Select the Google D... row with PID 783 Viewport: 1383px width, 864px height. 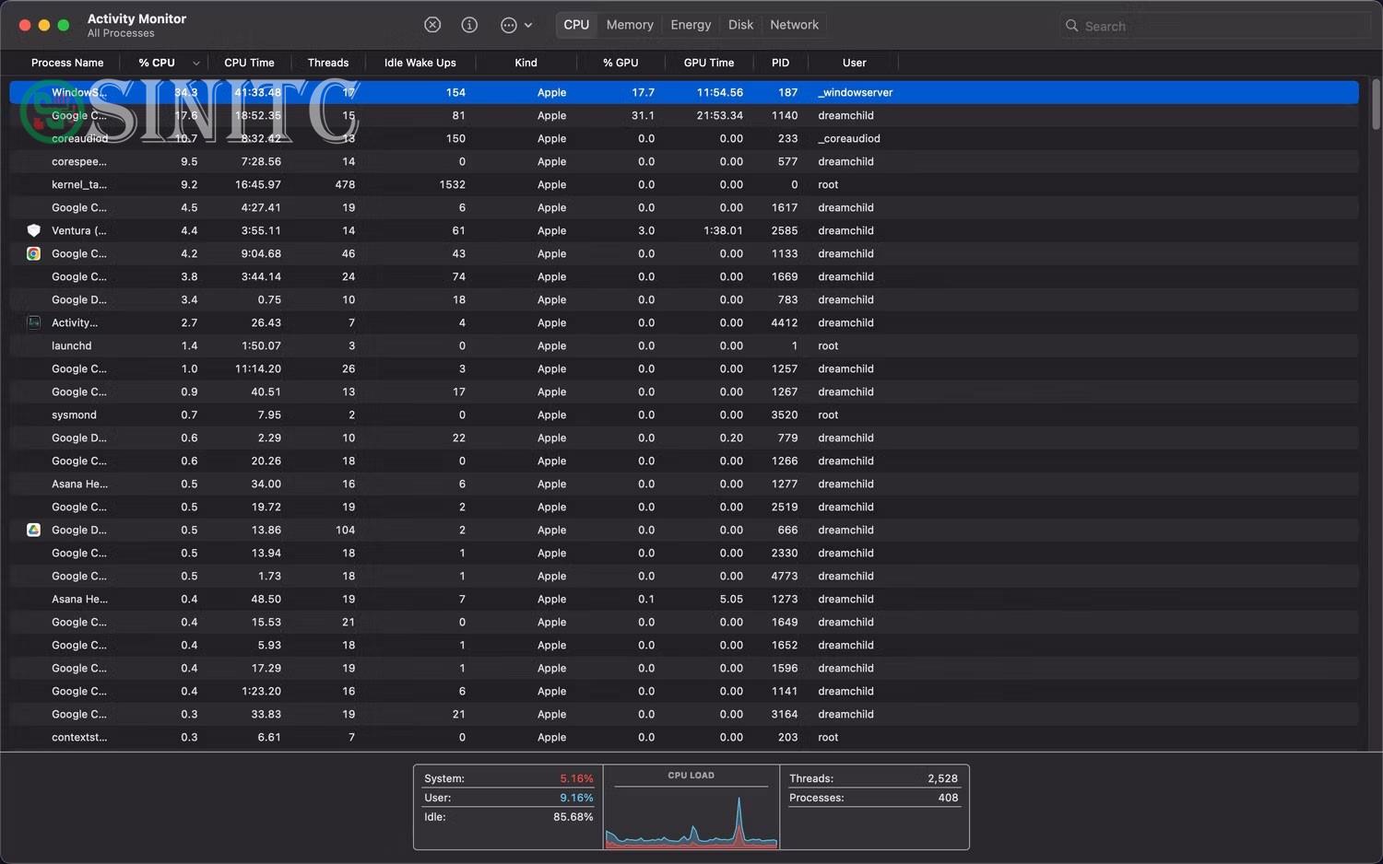[x=683, y=299]
